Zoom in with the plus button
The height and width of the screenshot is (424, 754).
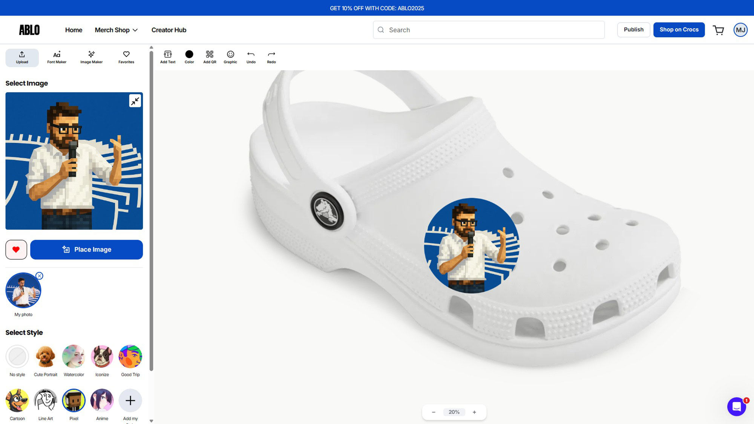(474, 412)
